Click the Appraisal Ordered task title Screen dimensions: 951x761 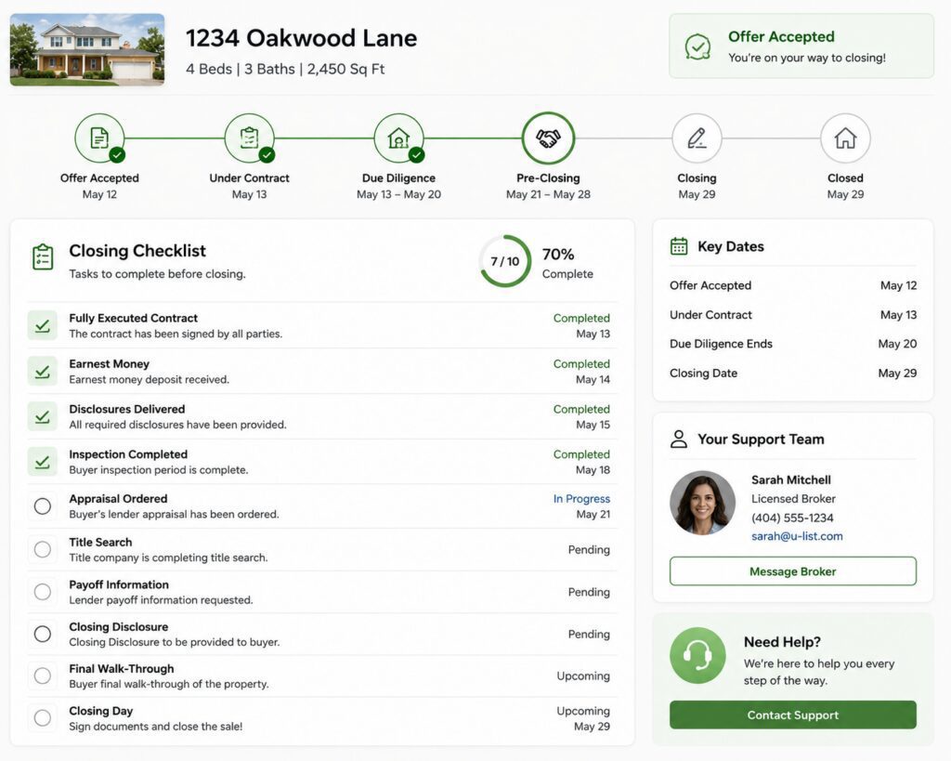click(x=118, y=498)
